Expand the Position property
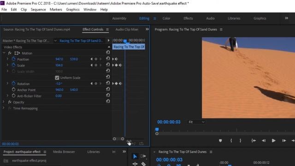295x166 pixels. (x=7, y=59)
